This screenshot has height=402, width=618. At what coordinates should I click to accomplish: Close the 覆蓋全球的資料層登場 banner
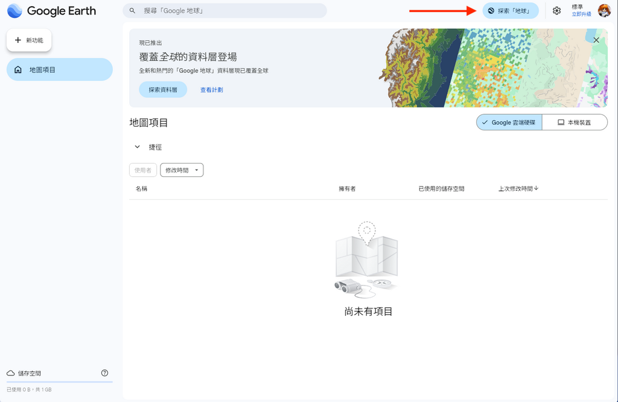point(596,40)
